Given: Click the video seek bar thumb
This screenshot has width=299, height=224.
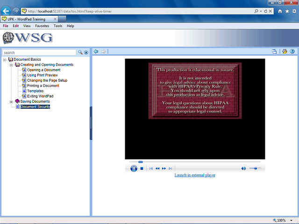Looking at the screenshot, I should click(x=141, y=162).
